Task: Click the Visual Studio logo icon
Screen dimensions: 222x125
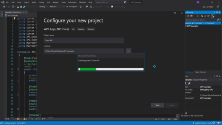Action: tap(3, 2)
